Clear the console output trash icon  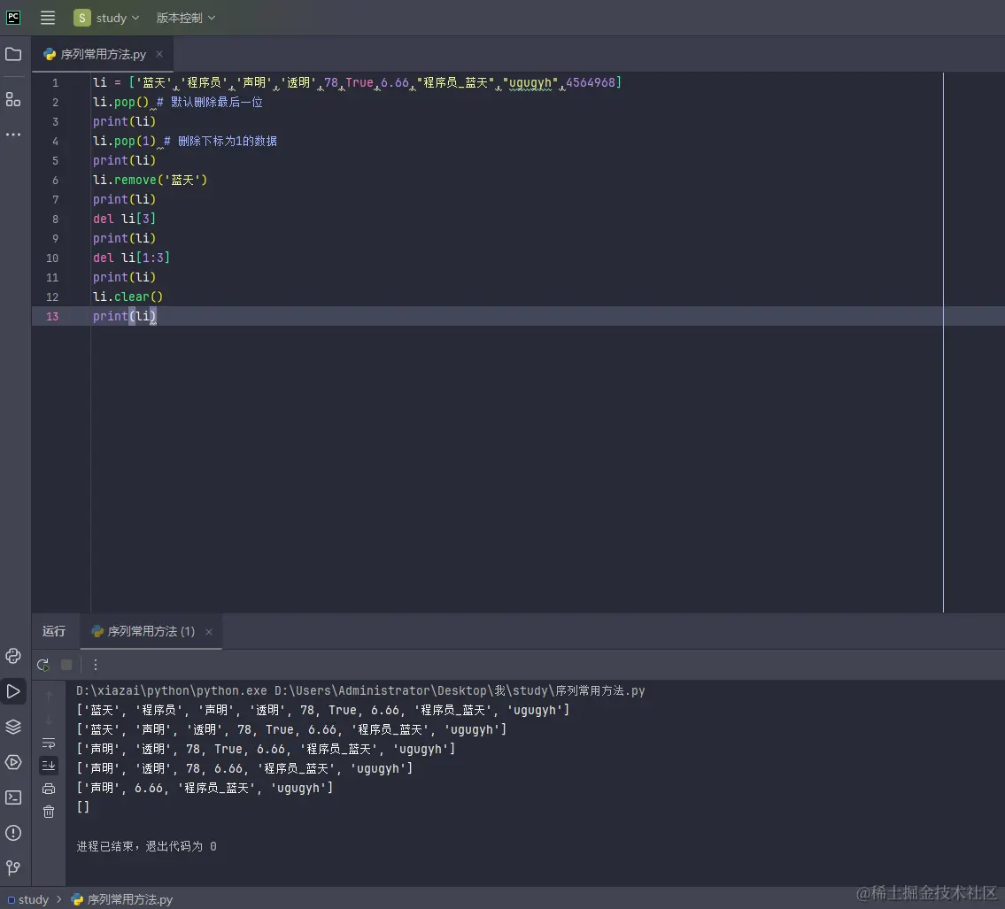click(x=49, y=812)
